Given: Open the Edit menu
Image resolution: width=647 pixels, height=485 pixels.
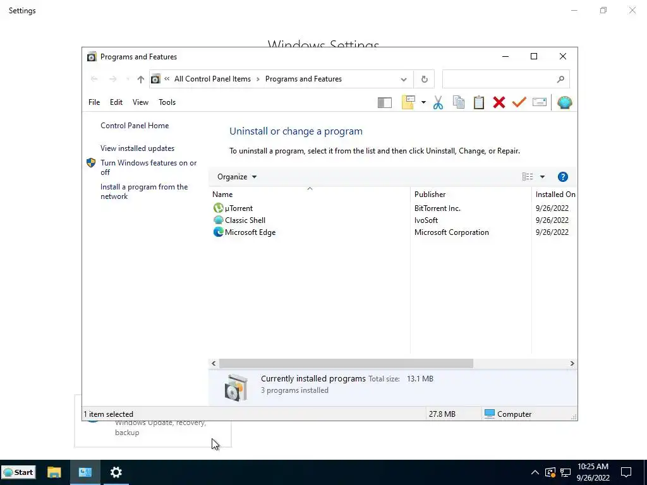Looking at the screenshot, I should pyautogui.click(x=116, y=102).
